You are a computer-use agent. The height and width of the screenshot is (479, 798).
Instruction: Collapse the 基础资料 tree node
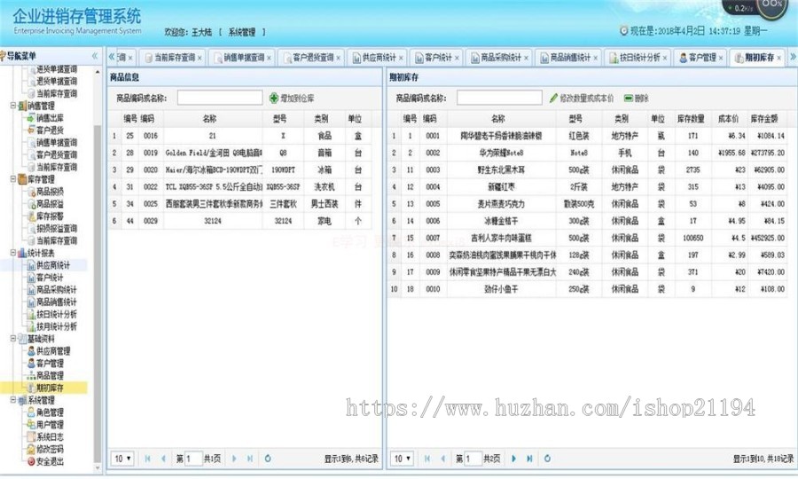(x=13, y=339)
